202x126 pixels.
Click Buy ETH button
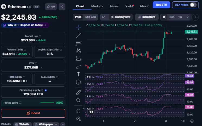(161, 5)
